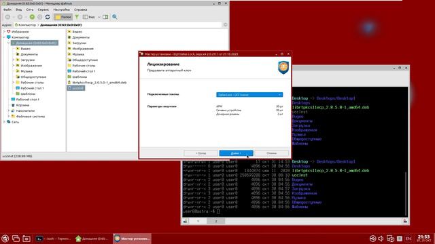The height and width of the screenshot is (244, 435).
Task: Open the green filter funnel tool
Action: coord(77,17)
